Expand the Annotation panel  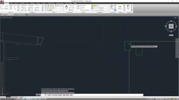[x=70, y=12]
